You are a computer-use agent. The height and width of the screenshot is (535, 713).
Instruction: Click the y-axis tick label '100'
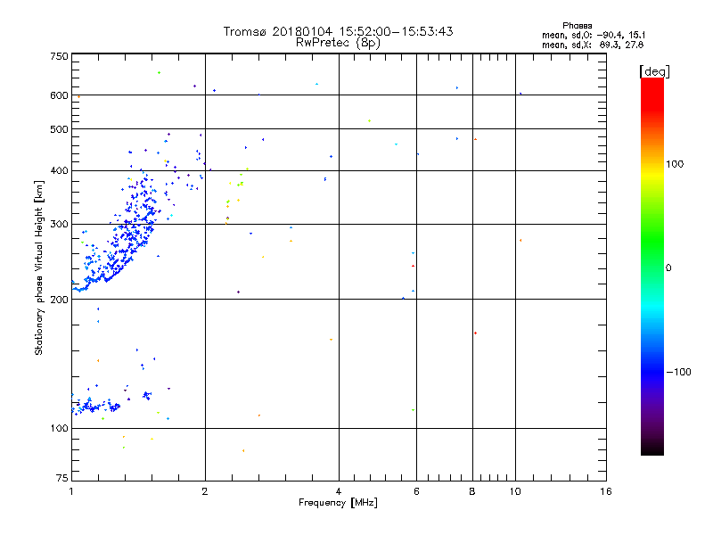[59, 428]
